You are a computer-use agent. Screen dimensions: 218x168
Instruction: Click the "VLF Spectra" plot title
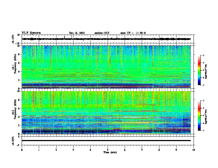click(31, 33)
